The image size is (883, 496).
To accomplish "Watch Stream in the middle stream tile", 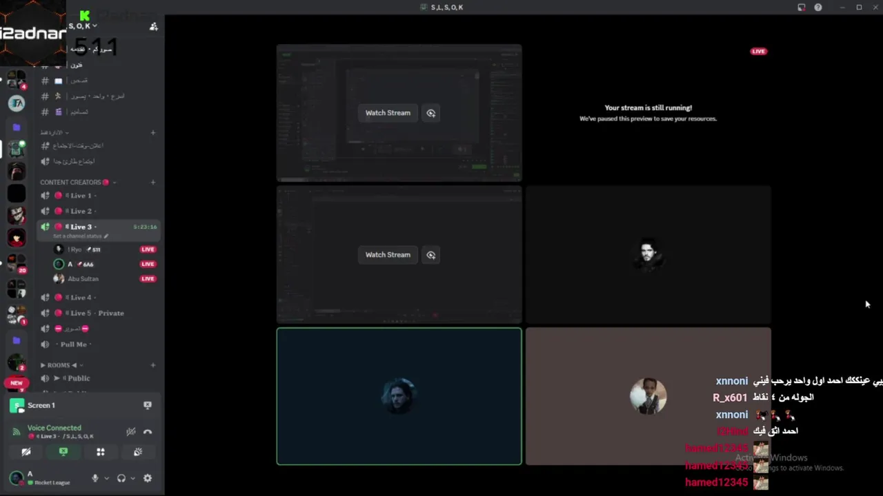I will [388, 255].
